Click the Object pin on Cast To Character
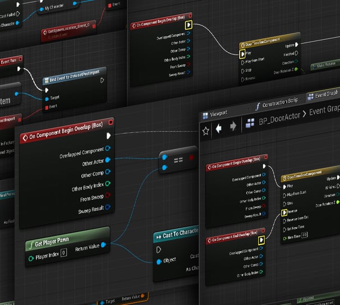This screenshot has height=305, width=340. coord(159,262)
